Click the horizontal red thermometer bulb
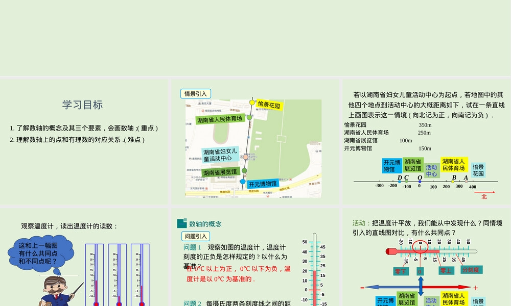 [x=391, y=251]
